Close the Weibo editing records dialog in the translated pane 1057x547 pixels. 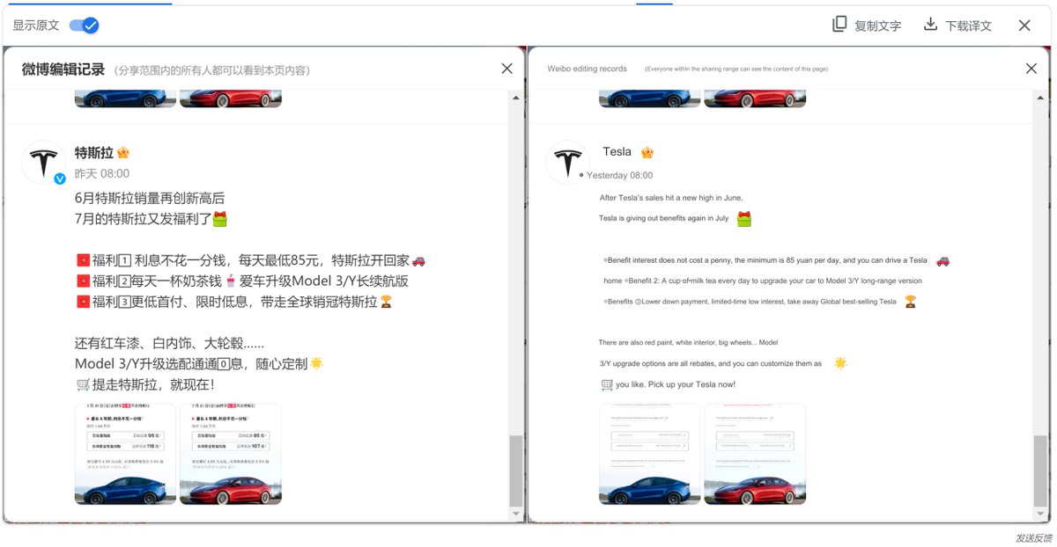1031,69
